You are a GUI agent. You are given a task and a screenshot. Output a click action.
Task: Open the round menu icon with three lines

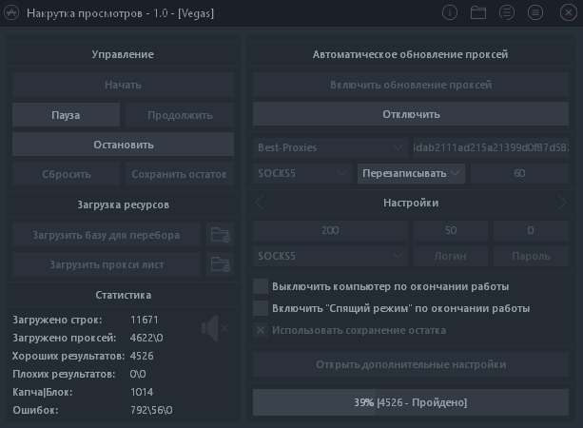pyautogui.click(x=535, y=12)
